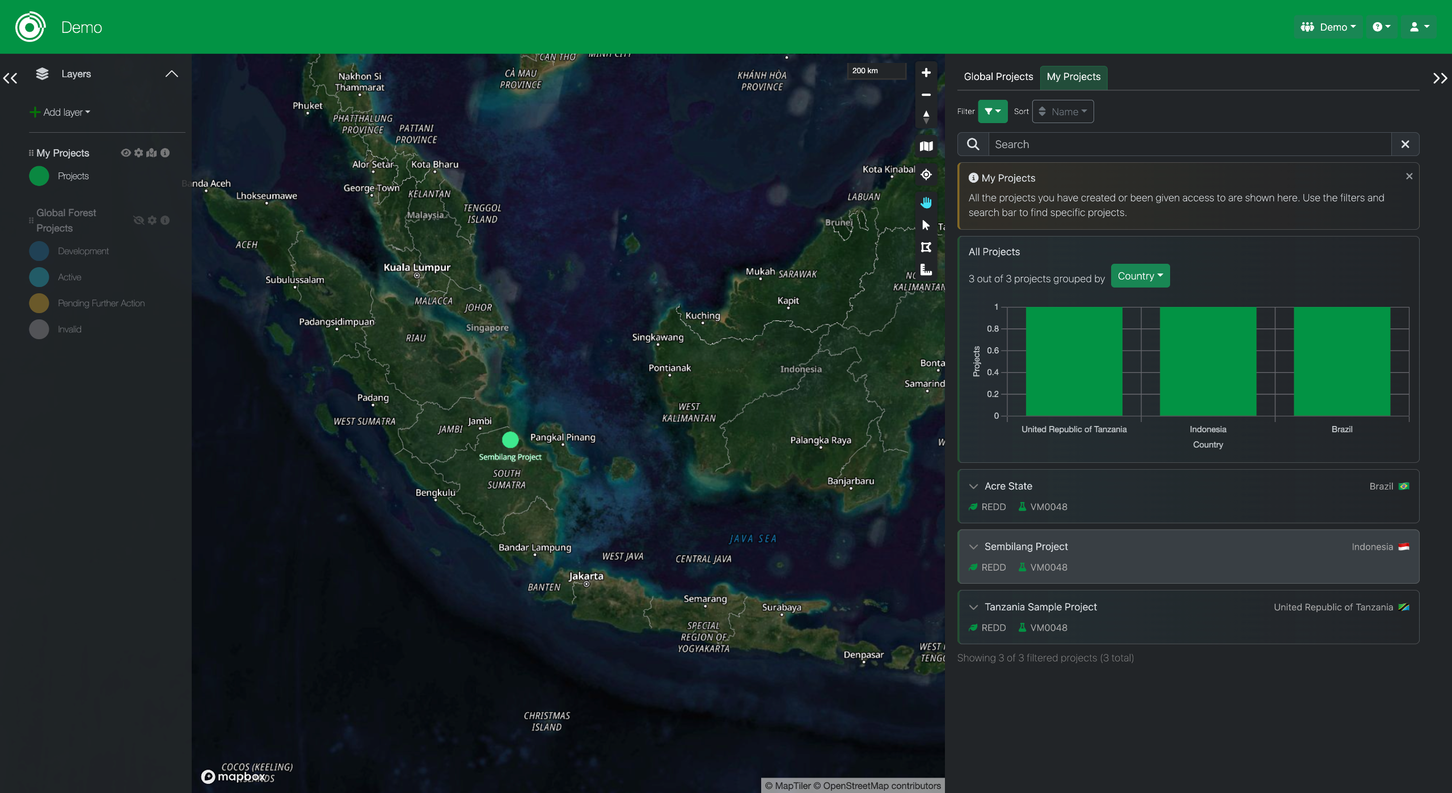
Task: Zoom in on the map
Action: point(926,73)
